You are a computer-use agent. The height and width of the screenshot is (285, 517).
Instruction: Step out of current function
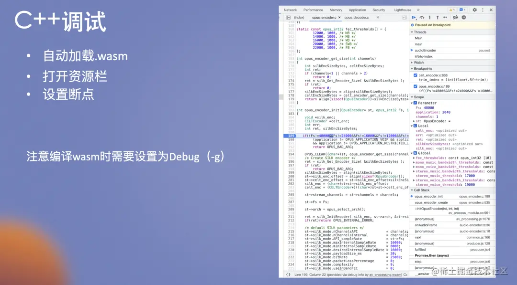coord(438,17)
